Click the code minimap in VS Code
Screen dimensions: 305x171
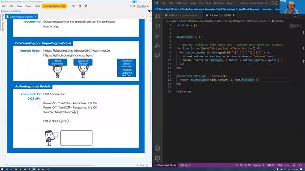296,26
